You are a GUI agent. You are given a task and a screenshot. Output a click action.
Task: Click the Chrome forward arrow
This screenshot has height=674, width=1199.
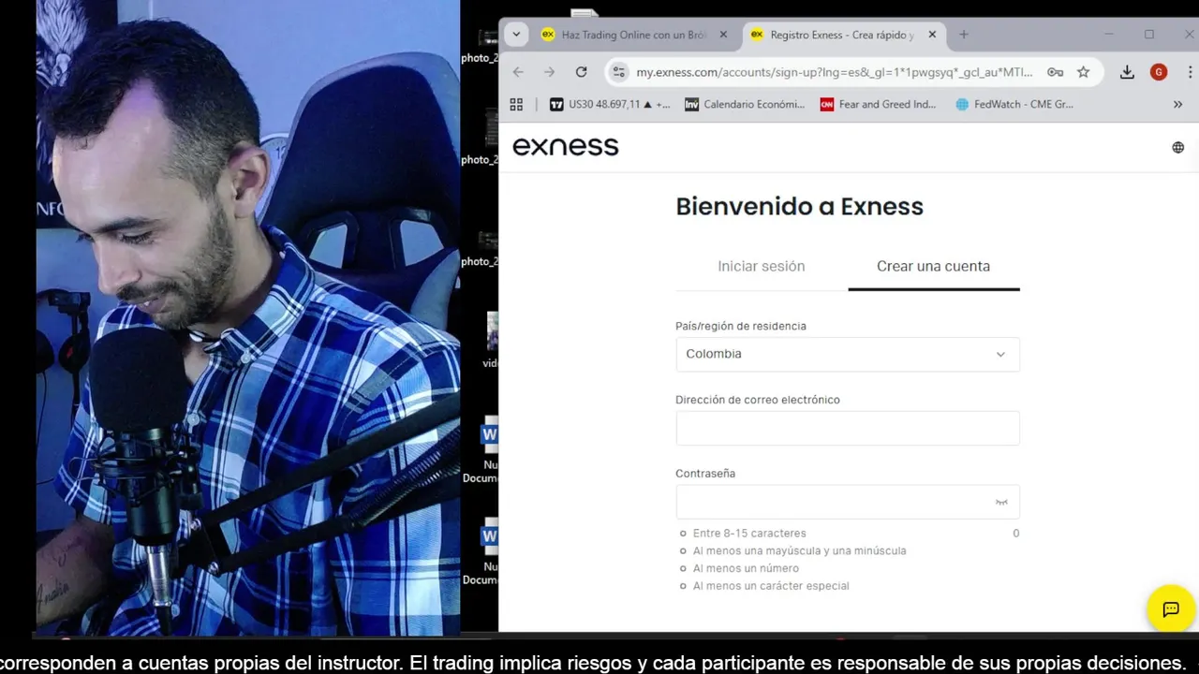pos(550,72)
